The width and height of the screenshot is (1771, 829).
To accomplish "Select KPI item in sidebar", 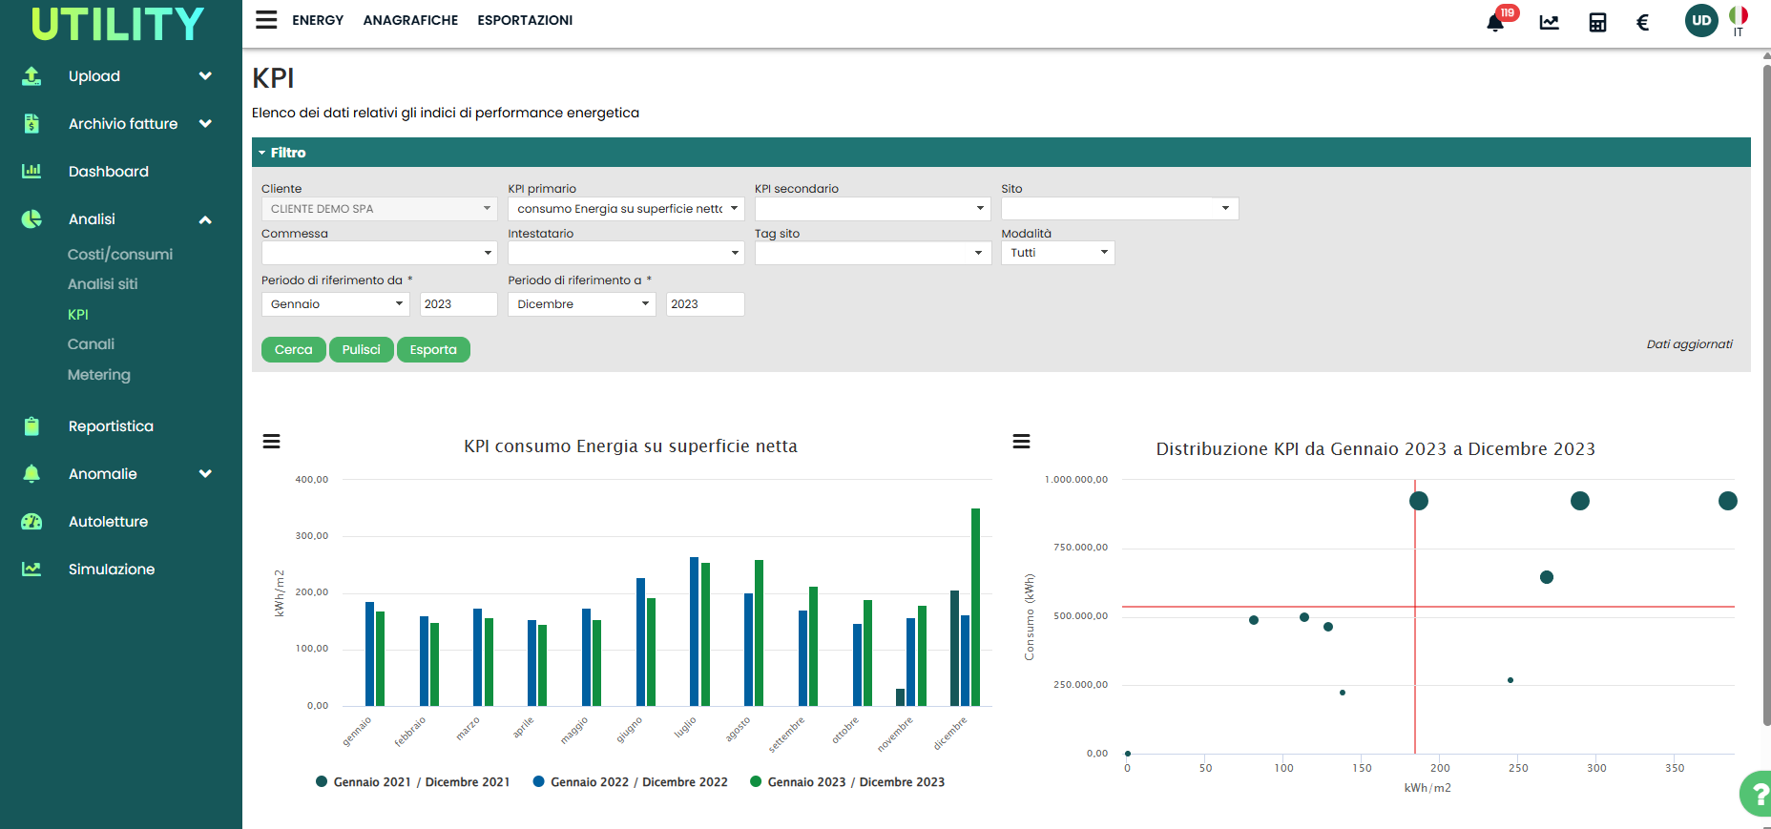I will pos(78,315).
